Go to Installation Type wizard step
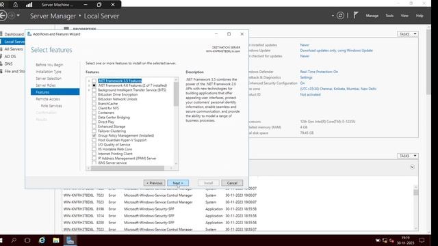This screenshot has height=246, width=438. pyautogui.click(x=49, y=72)
